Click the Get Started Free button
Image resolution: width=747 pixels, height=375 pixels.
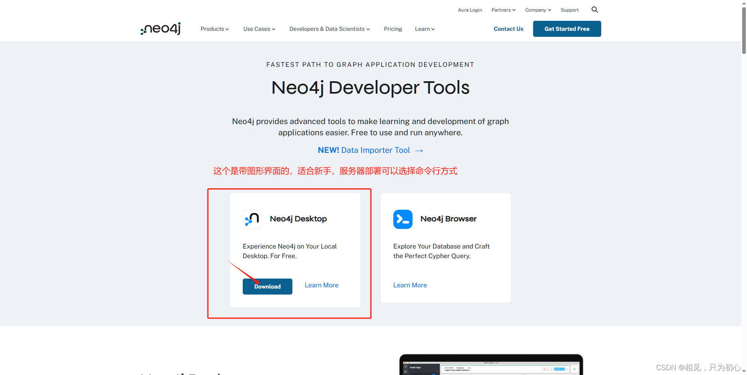tap(567, 29)
